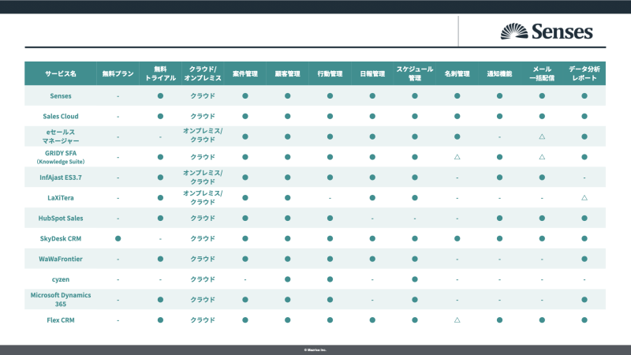Screen dimensions: 631x355
Task: Select the InfAjast ES3.7 row label
Action: pyautogui.click(x=61, y=177)
